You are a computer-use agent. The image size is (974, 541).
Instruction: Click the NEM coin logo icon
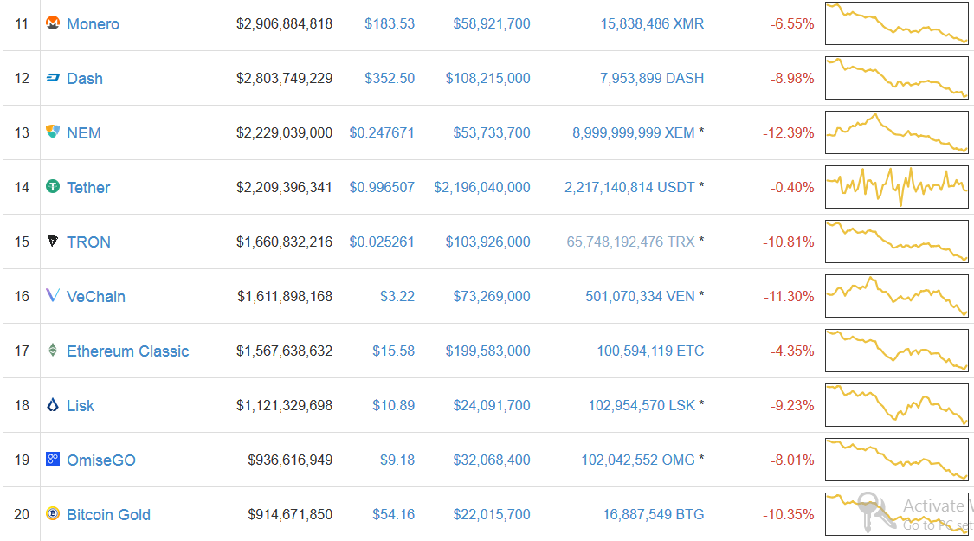(x=52, y=132)
